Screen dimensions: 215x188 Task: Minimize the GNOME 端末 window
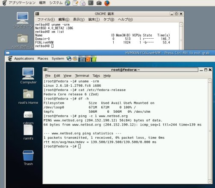click(x=172, y=14)
